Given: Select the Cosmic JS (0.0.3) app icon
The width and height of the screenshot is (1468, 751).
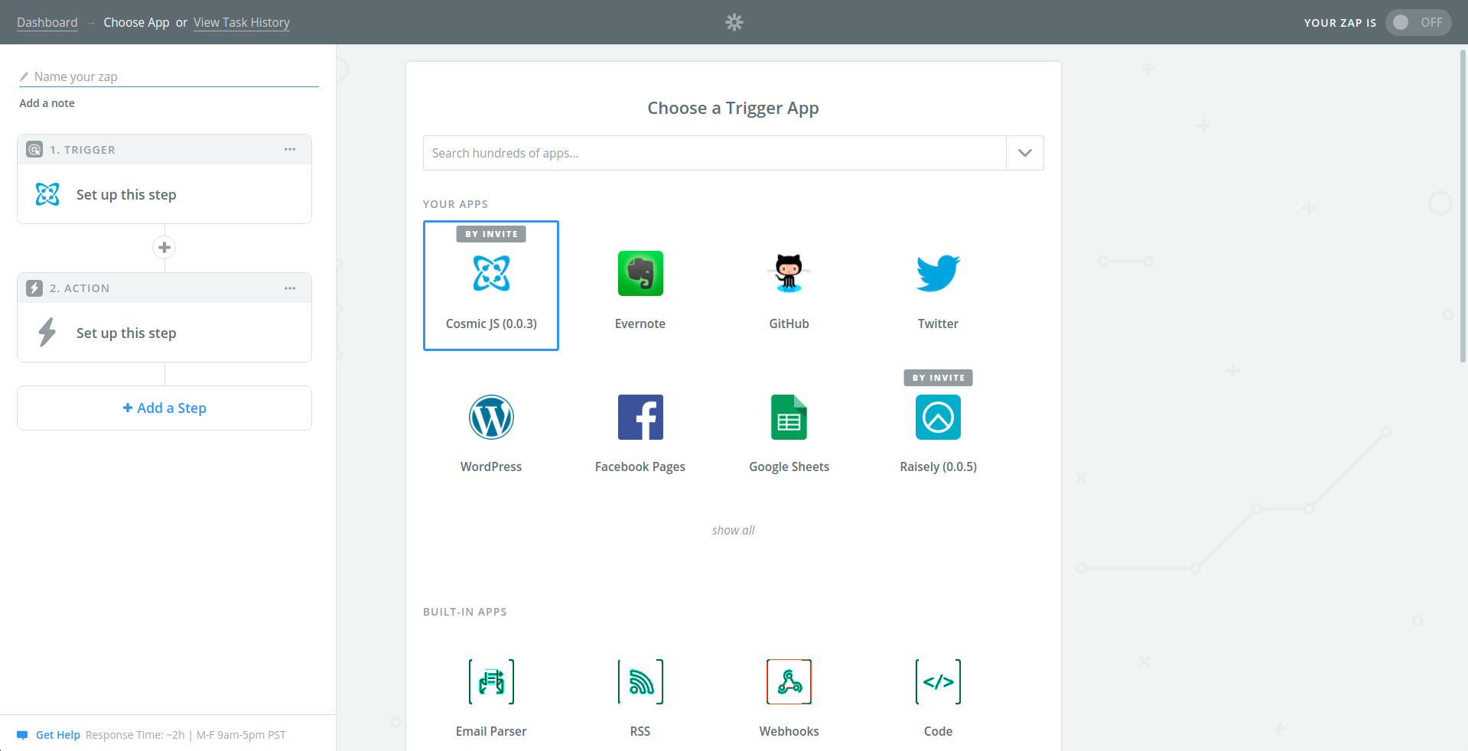Looking at the screenshot, I should 491,273.
